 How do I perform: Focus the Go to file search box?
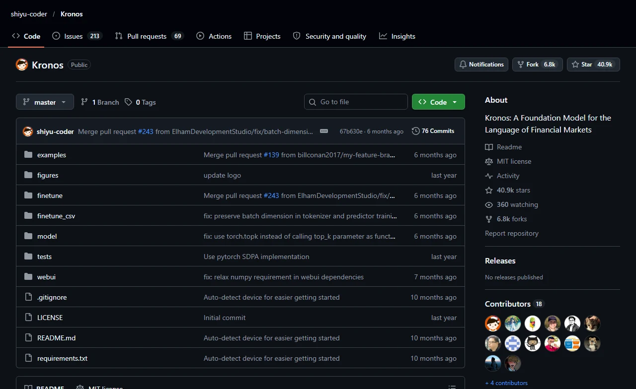pos(356,102)
